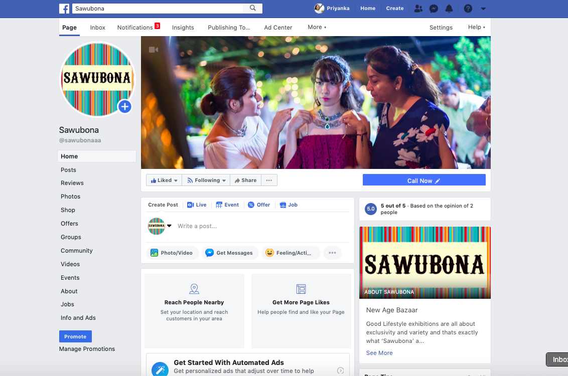Screen dimensions: 568x376
Task: Click the video camera icon on cover photo
Action: tap(154, 50)
